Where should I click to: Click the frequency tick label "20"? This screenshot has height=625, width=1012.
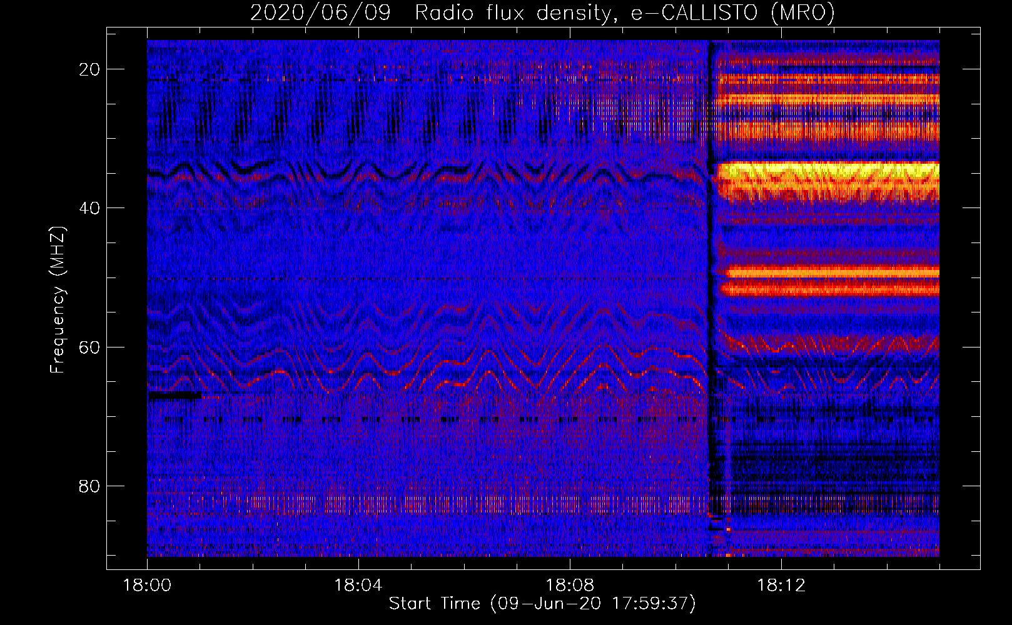pyautogui.click(x=89, y=69)
